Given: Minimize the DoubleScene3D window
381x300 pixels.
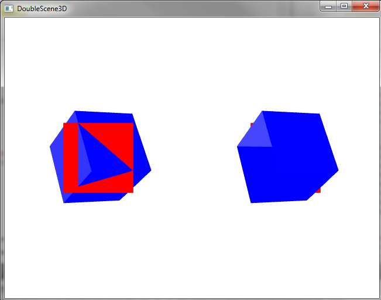Looking at the screenshot, I should coord(328,6).
